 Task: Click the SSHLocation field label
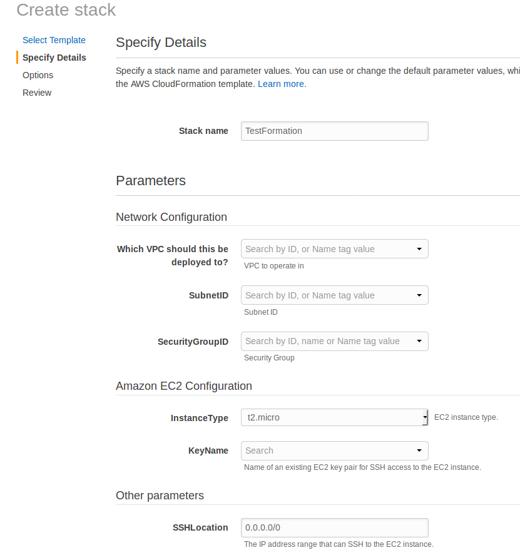tap(200, 527)
